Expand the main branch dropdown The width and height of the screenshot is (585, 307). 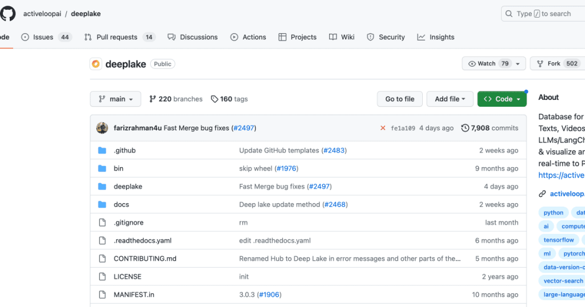click(115, 99)
